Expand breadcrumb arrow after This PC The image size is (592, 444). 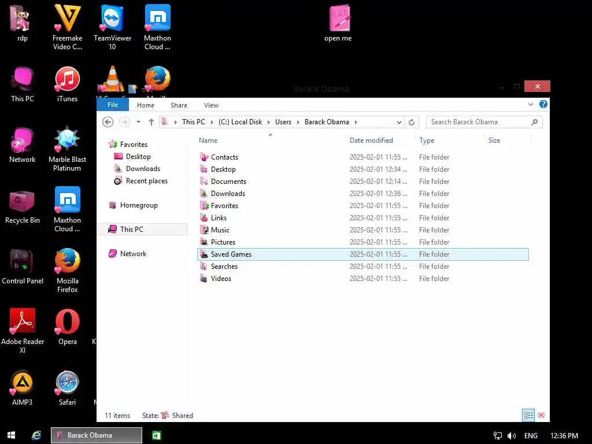212,122
